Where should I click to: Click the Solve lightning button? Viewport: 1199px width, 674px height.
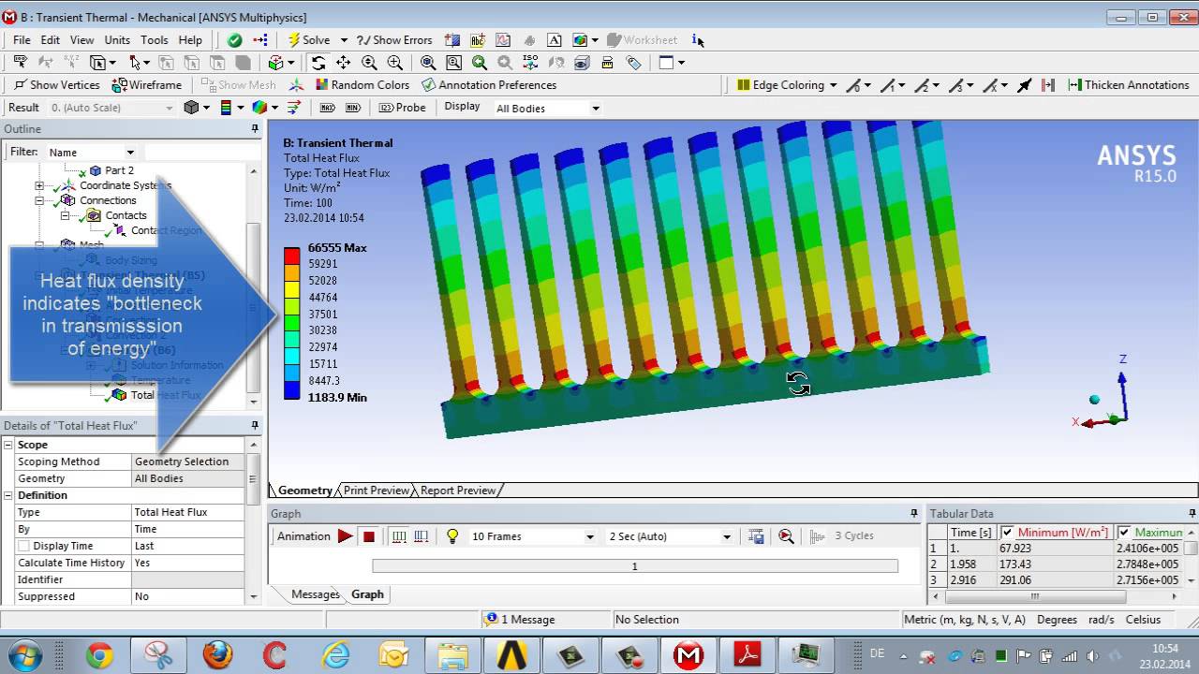(308, 40)
